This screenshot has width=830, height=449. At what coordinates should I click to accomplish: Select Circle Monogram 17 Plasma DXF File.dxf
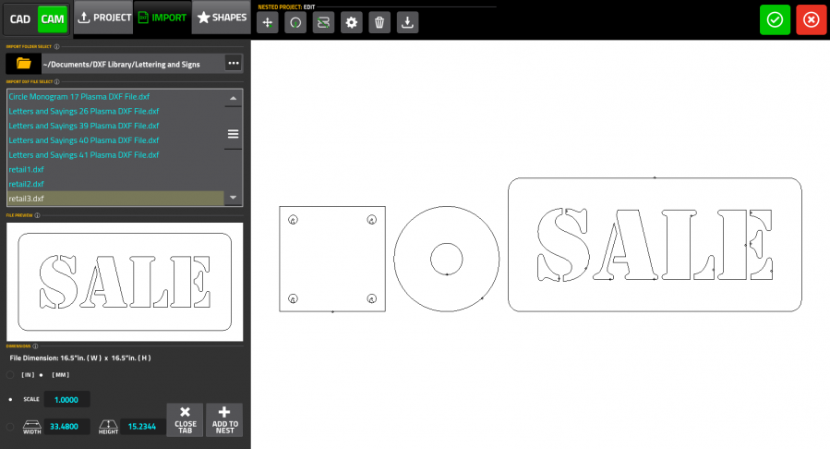115,96
